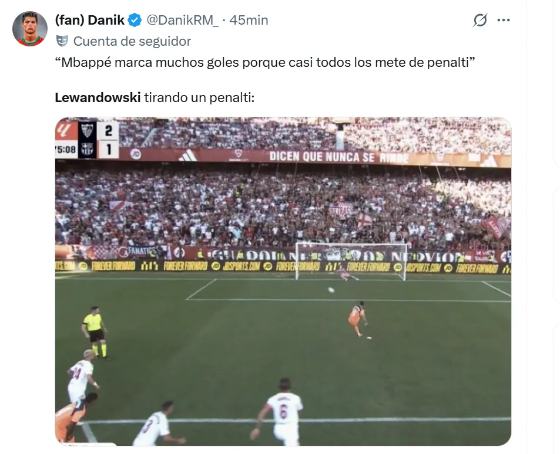
Task: Open the 45min timestamp link
Action: (x=249, y=21)
